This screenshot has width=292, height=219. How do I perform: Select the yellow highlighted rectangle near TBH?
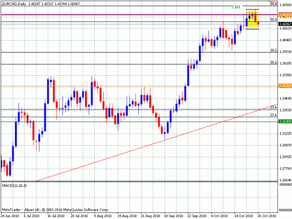pos(252,20)
